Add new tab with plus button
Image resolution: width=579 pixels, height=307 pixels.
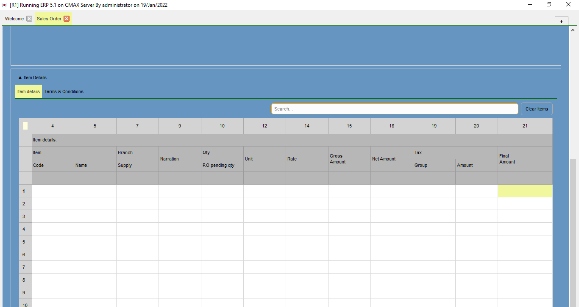coord(561,22)
